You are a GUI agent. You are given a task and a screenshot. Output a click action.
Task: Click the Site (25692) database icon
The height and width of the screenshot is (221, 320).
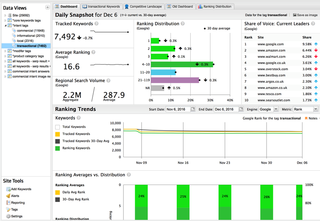[x=10, y=15]
